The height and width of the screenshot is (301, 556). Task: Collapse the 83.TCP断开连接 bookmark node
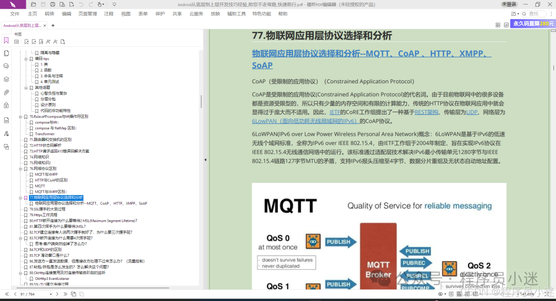[x=21, y=238]
